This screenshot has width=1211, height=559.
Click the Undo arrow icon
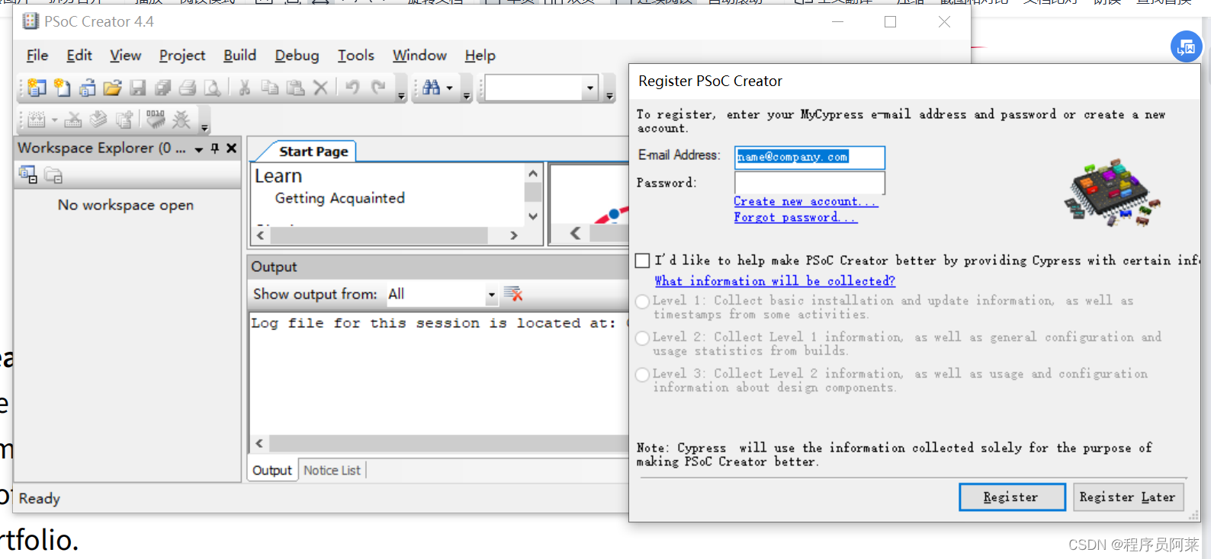(352, 88)
